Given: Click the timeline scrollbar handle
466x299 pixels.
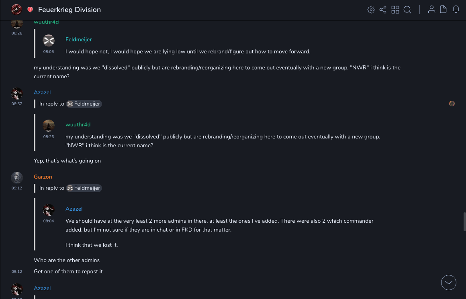Looking at the screenshot, I should coord(464,222).
